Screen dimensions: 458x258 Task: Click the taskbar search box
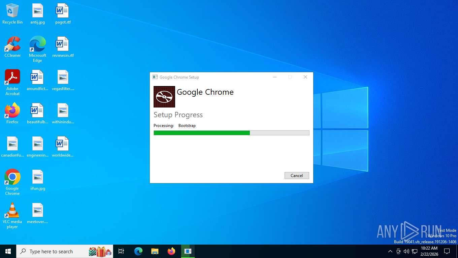tap(65, 251)
